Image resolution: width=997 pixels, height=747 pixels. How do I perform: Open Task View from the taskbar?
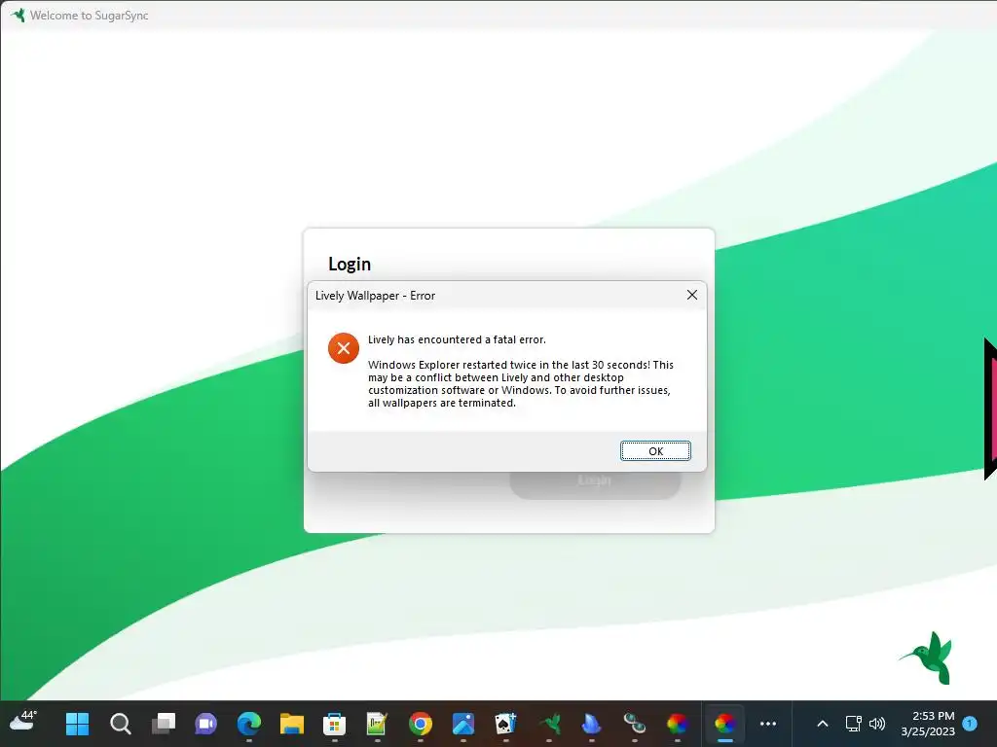tap(164, 724)
